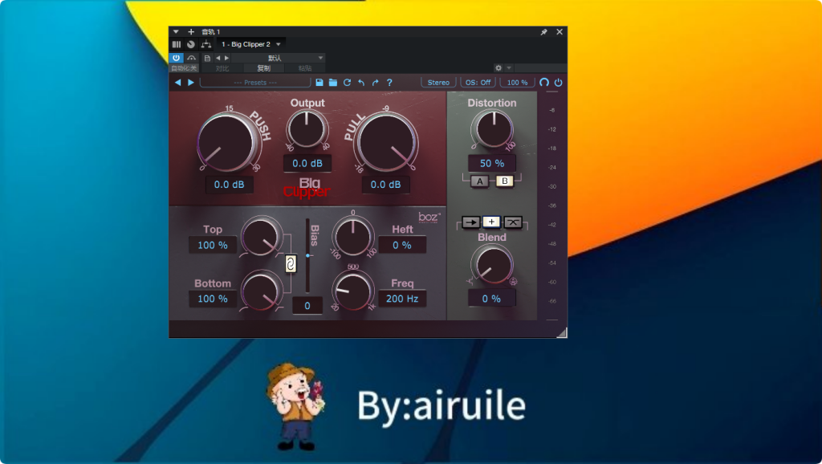Click the sidechain arc icon

click(191, 58)
